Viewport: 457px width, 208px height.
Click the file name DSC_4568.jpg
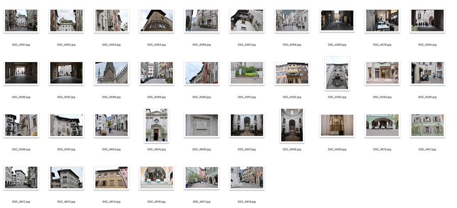(x=292, y=45)
